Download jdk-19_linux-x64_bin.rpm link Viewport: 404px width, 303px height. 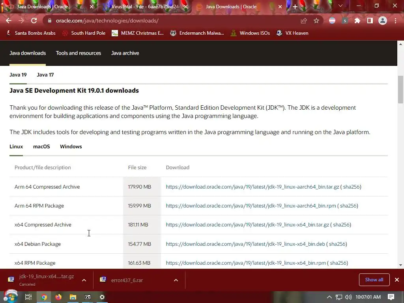point(246,263)
